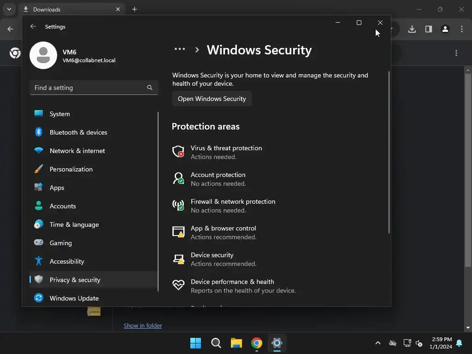Click Open Windows Security button

pos(212,99)
